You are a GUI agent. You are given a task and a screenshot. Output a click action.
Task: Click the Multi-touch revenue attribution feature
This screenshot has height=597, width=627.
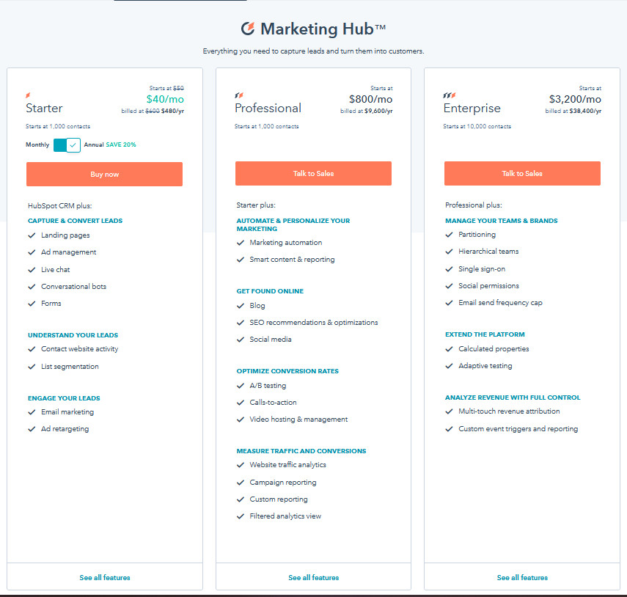click(x=509, y=411)
